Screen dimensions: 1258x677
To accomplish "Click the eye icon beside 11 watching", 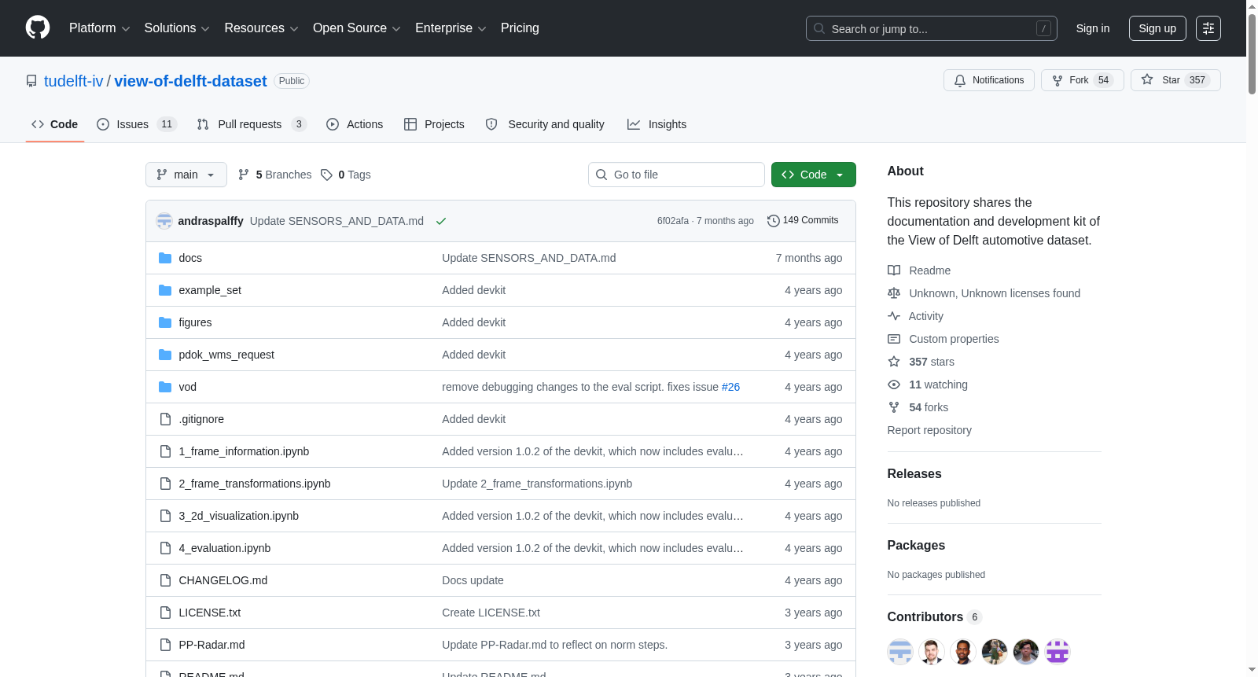I will pos(894,384).
